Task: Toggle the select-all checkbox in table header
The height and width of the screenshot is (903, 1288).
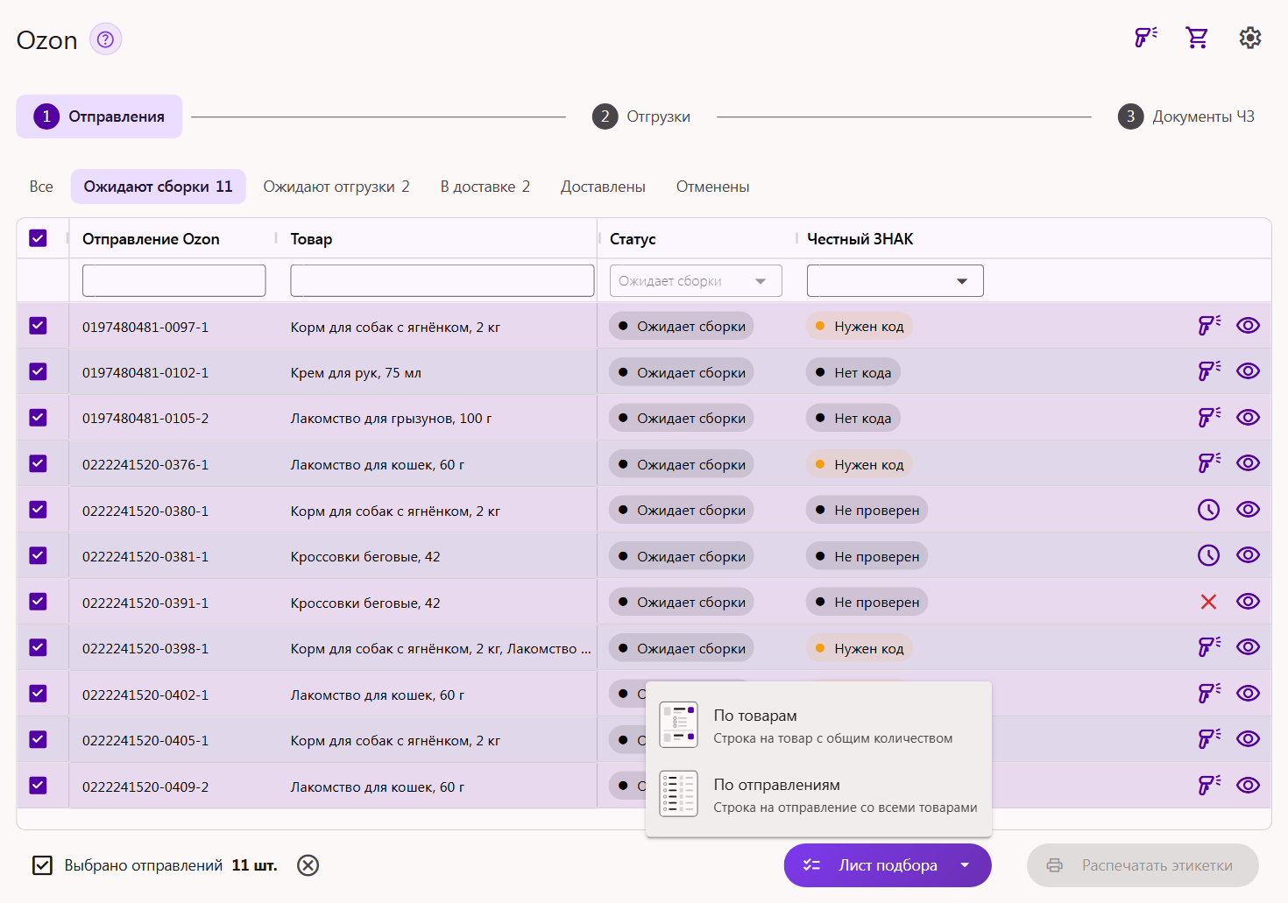Action: pyautogui.click(x=38, y=238)
